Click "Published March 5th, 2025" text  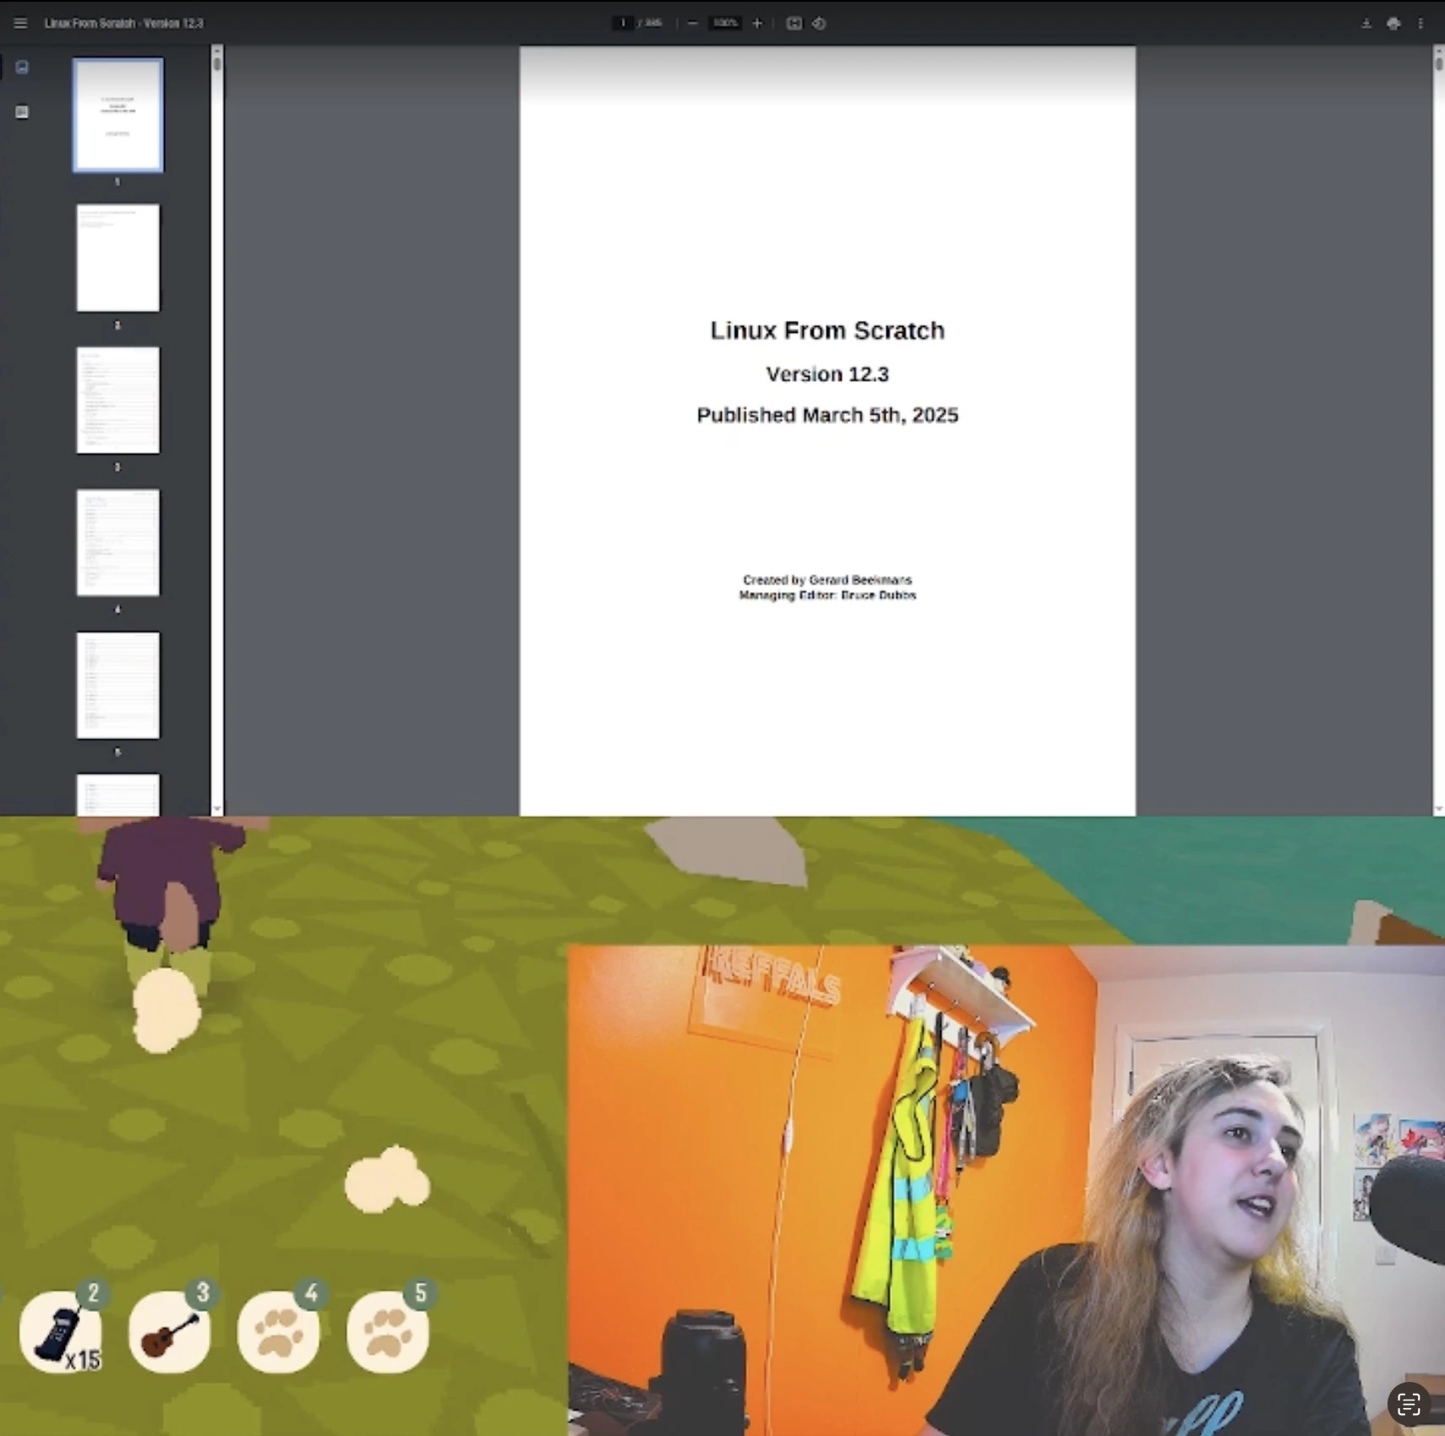(x=827, y=415)
